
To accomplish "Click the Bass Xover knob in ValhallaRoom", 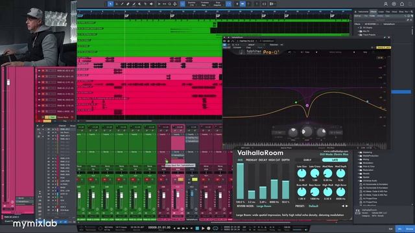I will (314, 192).
